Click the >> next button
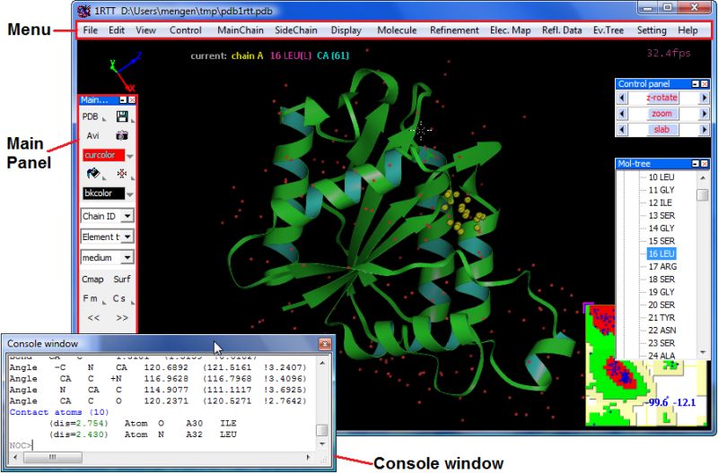This screenshot has width=718, height=473. pyautogui.click(x=122, y=318)
